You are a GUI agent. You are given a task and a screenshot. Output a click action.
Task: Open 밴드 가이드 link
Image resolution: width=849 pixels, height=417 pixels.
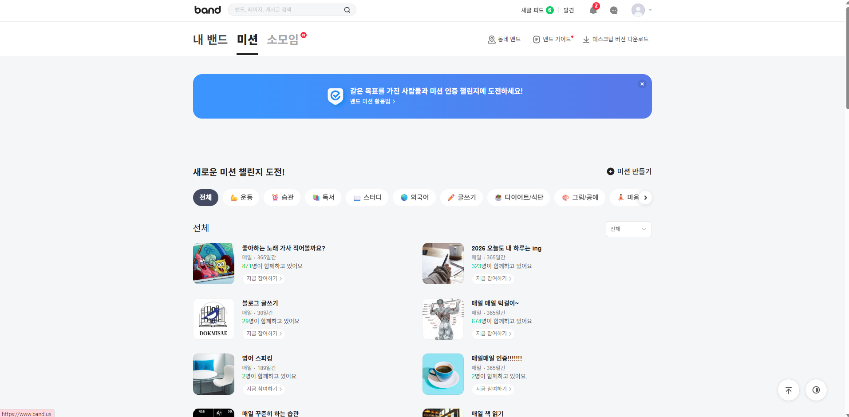point(552,39)
